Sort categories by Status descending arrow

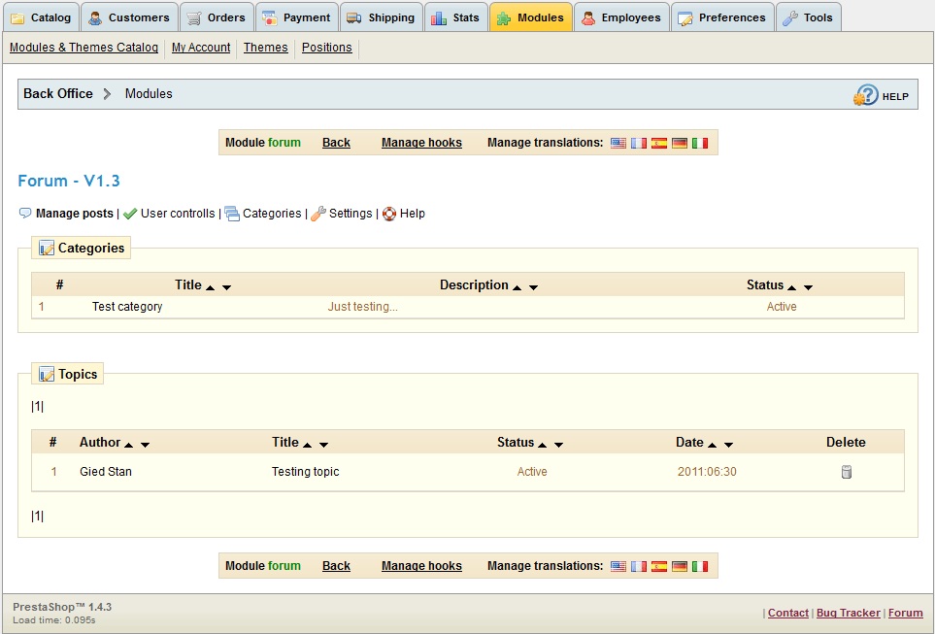(808, 287)
